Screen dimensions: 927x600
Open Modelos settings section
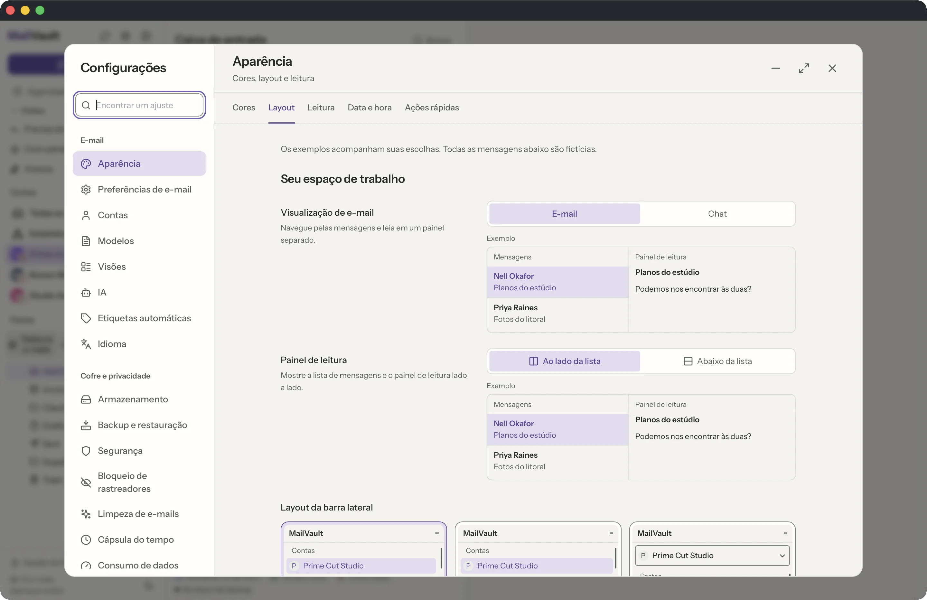coord(139,241)
